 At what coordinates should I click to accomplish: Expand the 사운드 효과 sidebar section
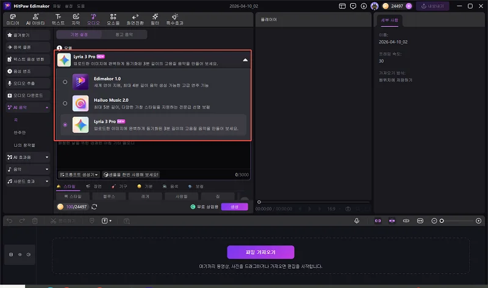(x=47, y=181)
